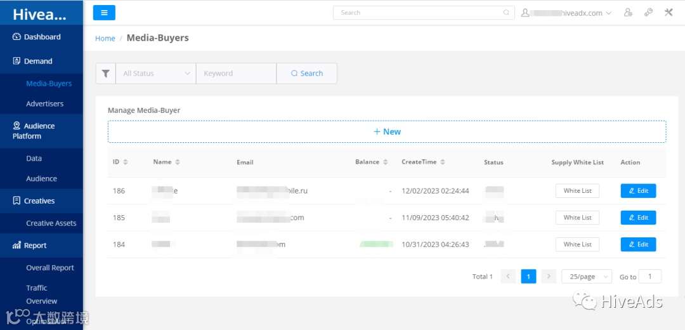685x330 pixels.
Task: Click the crossed tools icon in header
Action: click(x=669, y=13)
